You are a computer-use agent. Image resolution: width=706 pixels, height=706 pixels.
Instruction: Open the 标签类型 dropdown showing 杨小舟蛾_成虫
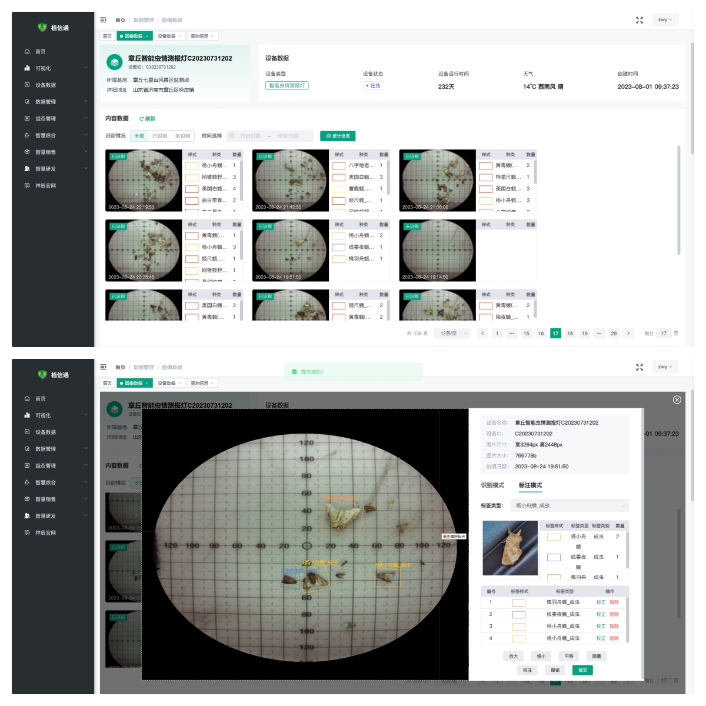point(570,505)
